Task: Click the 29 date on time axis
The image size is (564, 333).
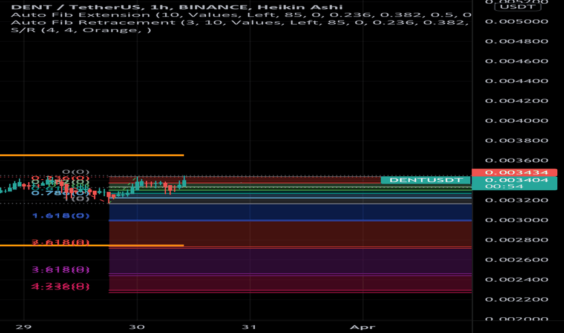Action: pos(24,327)
